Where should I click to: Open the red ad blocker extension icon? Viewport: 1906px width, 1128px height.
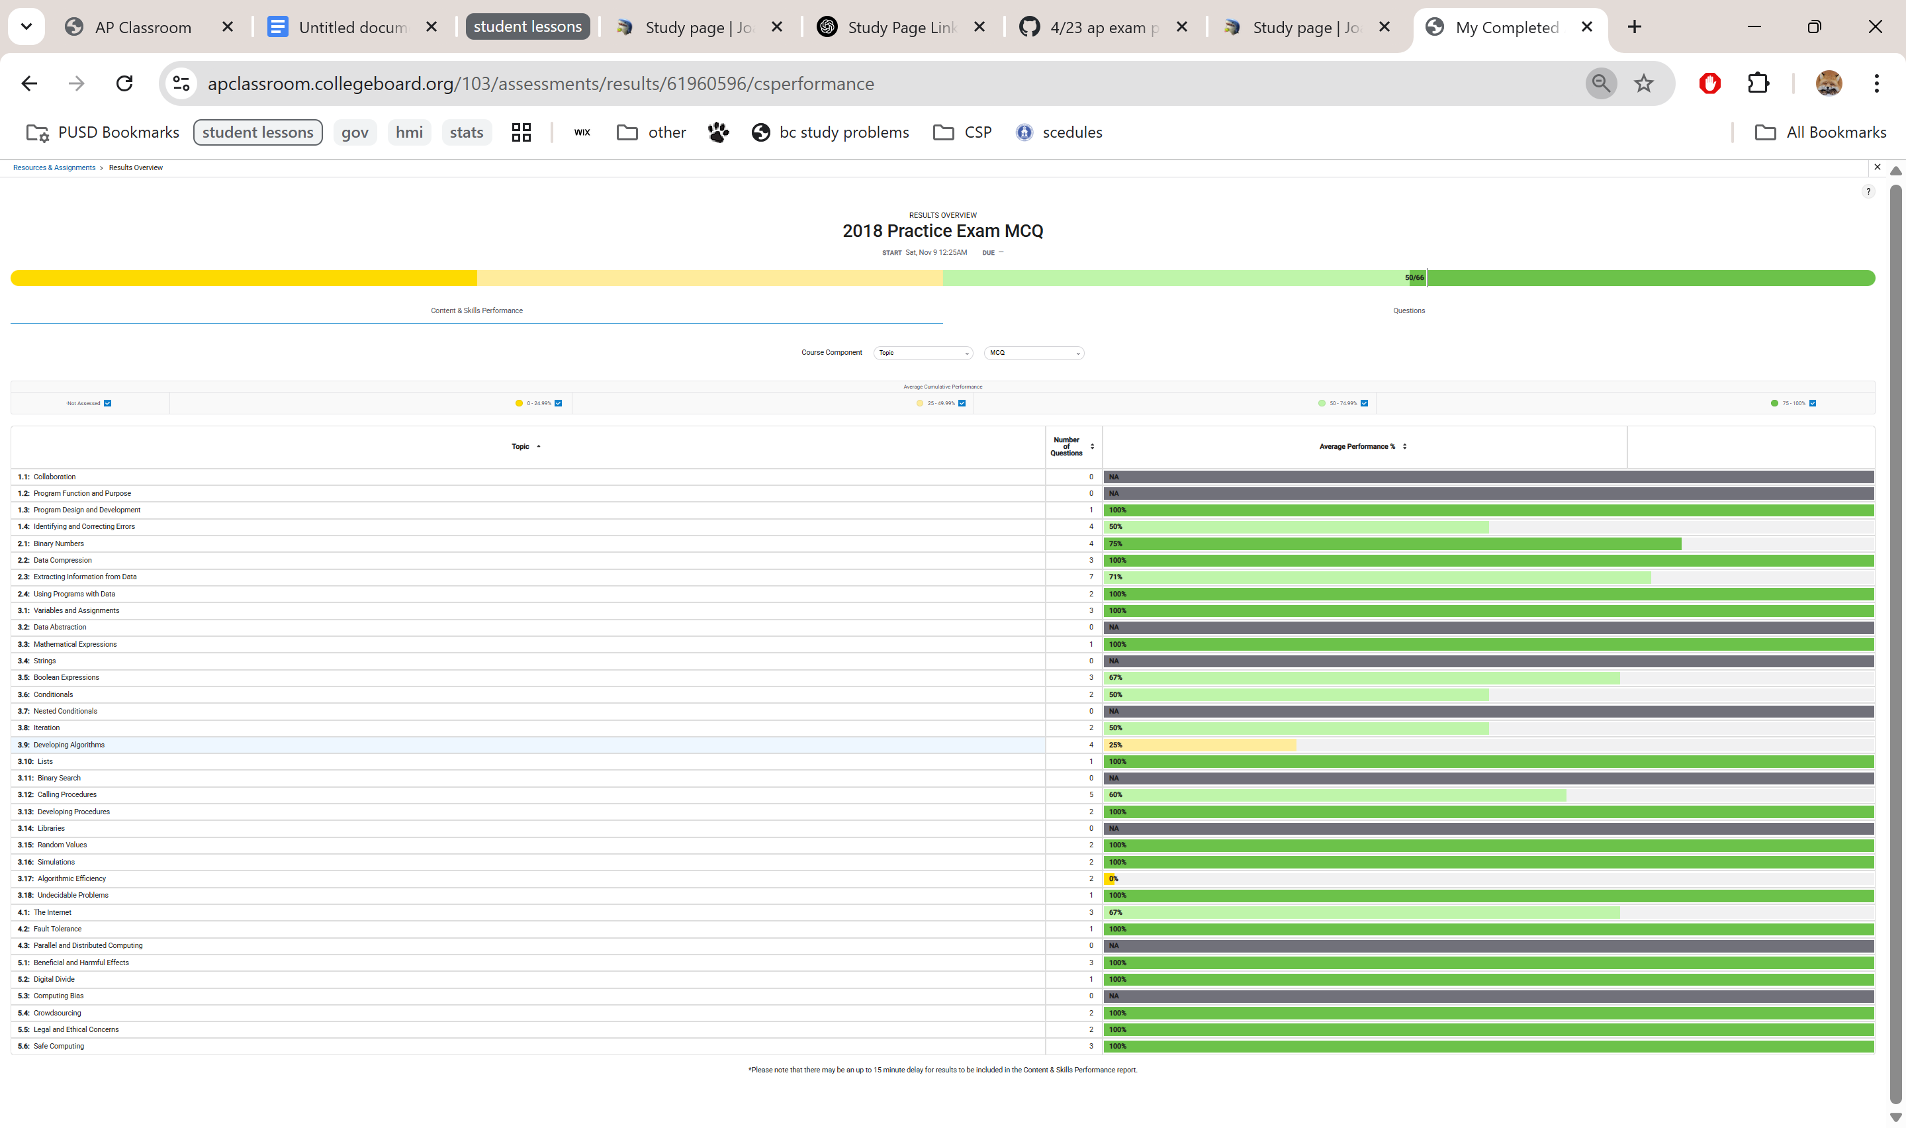click(x=1709, y=83)
